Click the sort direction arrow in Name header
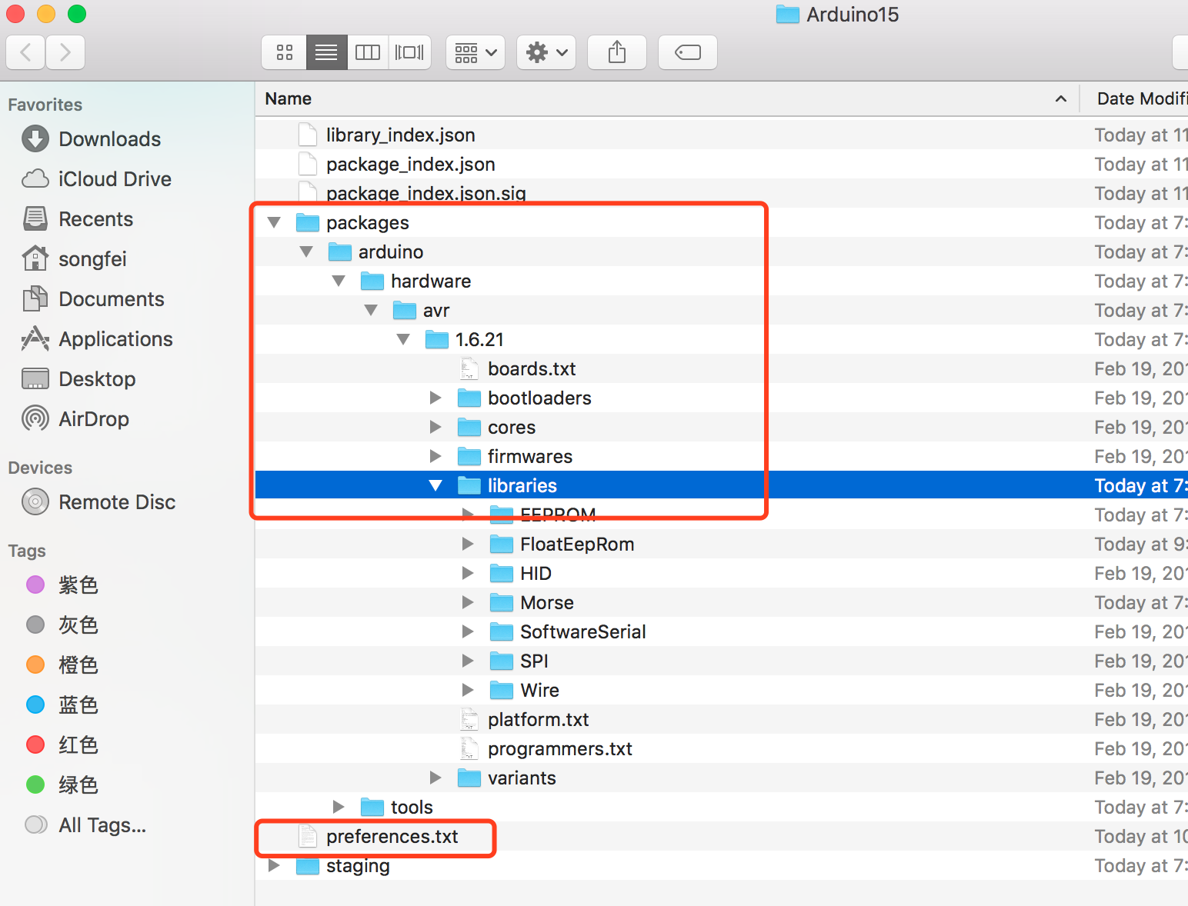The width and height of the screenshot is (1188, 906). coord(1061,98)
